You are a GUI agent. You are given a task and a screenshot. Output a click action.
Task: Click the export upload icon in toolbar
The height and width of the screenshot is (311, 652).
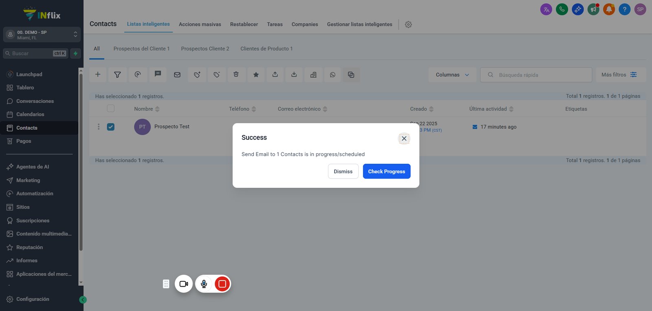[x=275, y=74]
